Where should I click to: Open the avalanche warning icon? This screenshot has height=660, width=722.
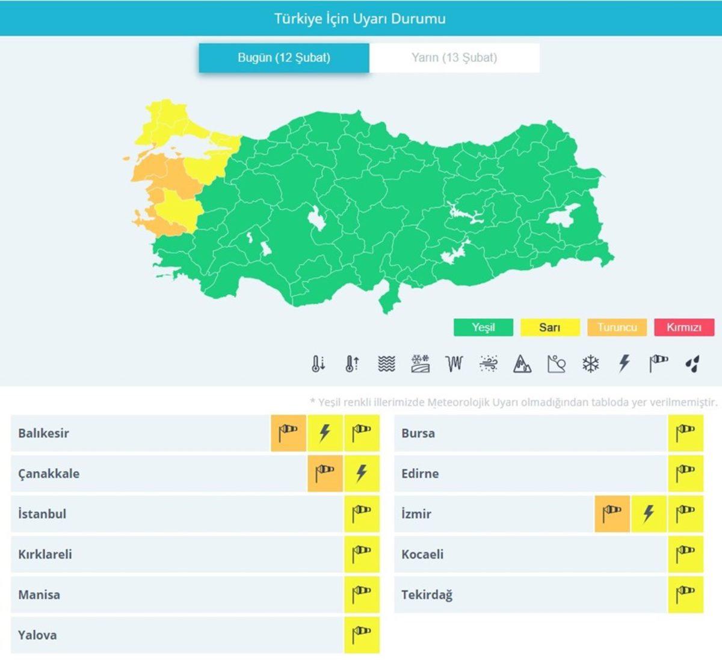[x=522, y=363]
